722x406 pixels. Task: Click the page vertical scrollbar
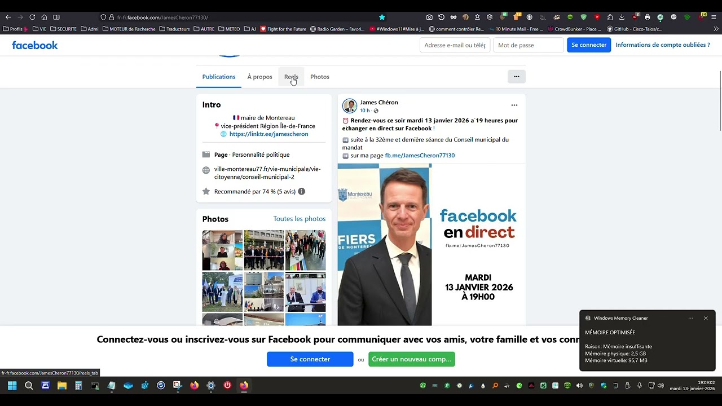[x=720, y=101]
